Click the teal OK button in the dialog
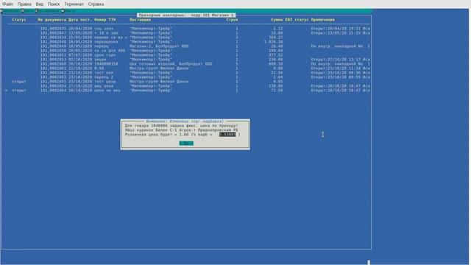Screen dimensions: 471x265 [x=186, y=144]
